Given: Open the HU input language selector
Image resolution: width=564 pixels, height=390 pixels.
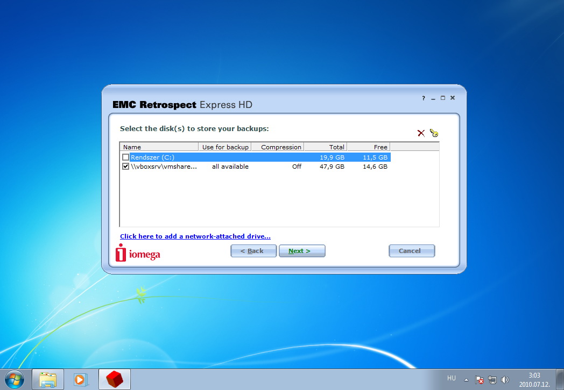Looking at the screenshot, I should coord(451,378).
